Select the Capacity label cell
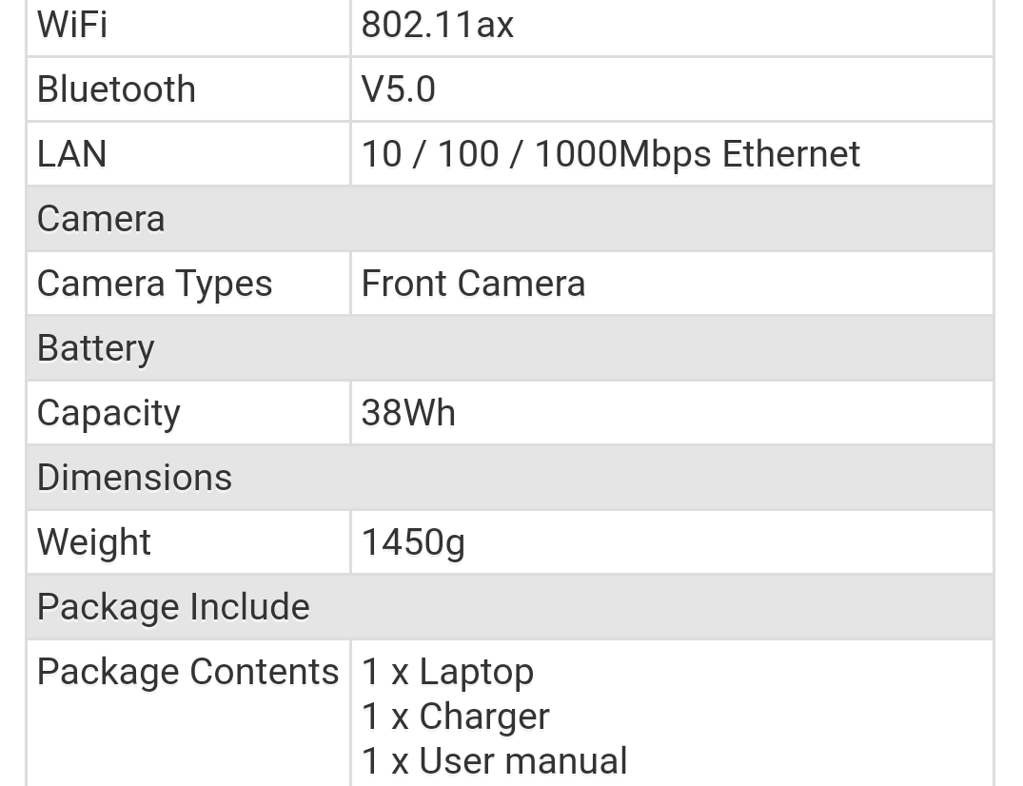The height and width of the screenshot is (786, 1023). pyautogui.click(x=188, y=413)
